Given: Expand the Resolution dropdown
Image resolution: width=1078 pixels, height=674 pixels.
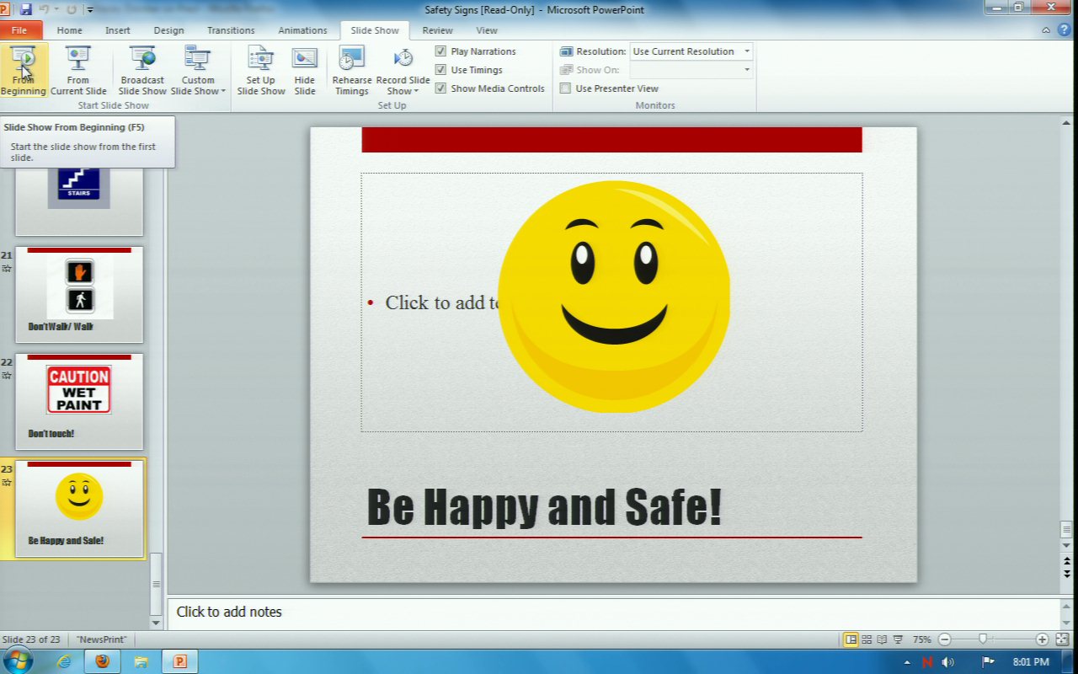Looking at the screenshot, I should tap(746, 51).
